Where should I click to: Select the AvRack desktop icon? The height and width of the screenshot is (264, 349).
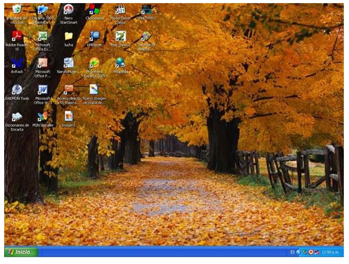(17, 63)
